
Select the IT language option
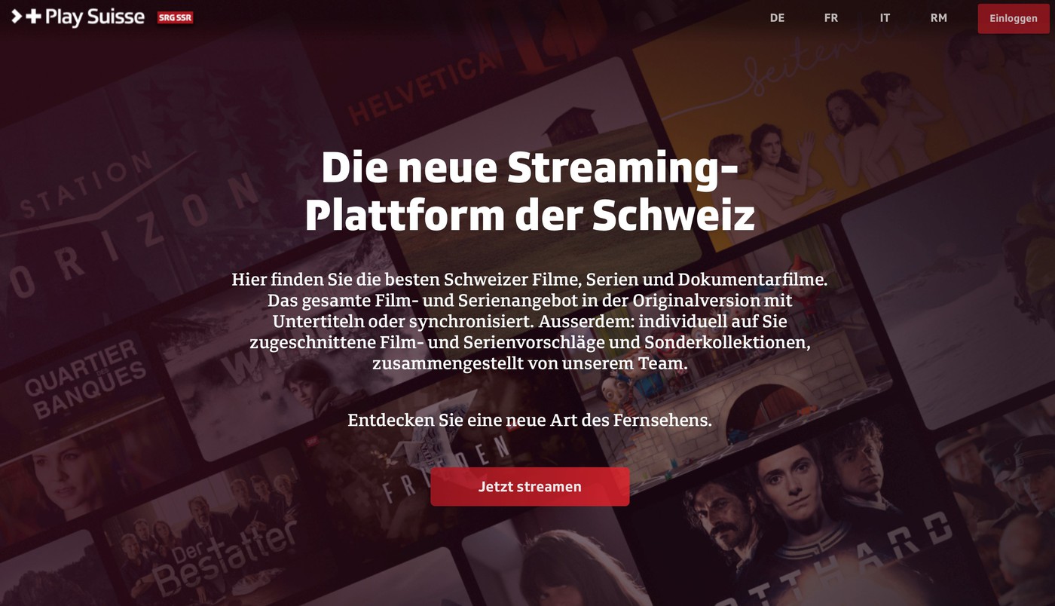tap(885, 18)
